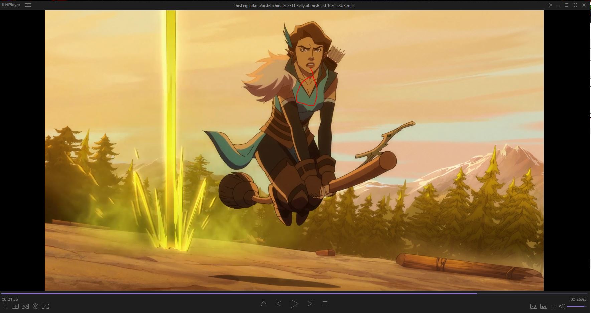Toggle subtitles with the caption icon
The image size is (591, 313).
(544, 306)
